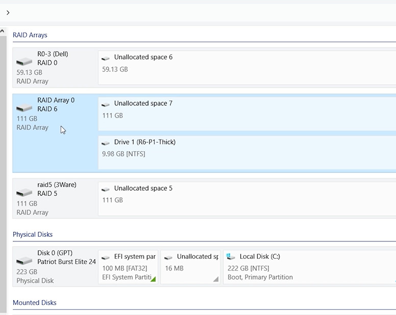Expand the chevron arrow at top left
This screenshot has width=396, height=315.
(x=8, y=13)
